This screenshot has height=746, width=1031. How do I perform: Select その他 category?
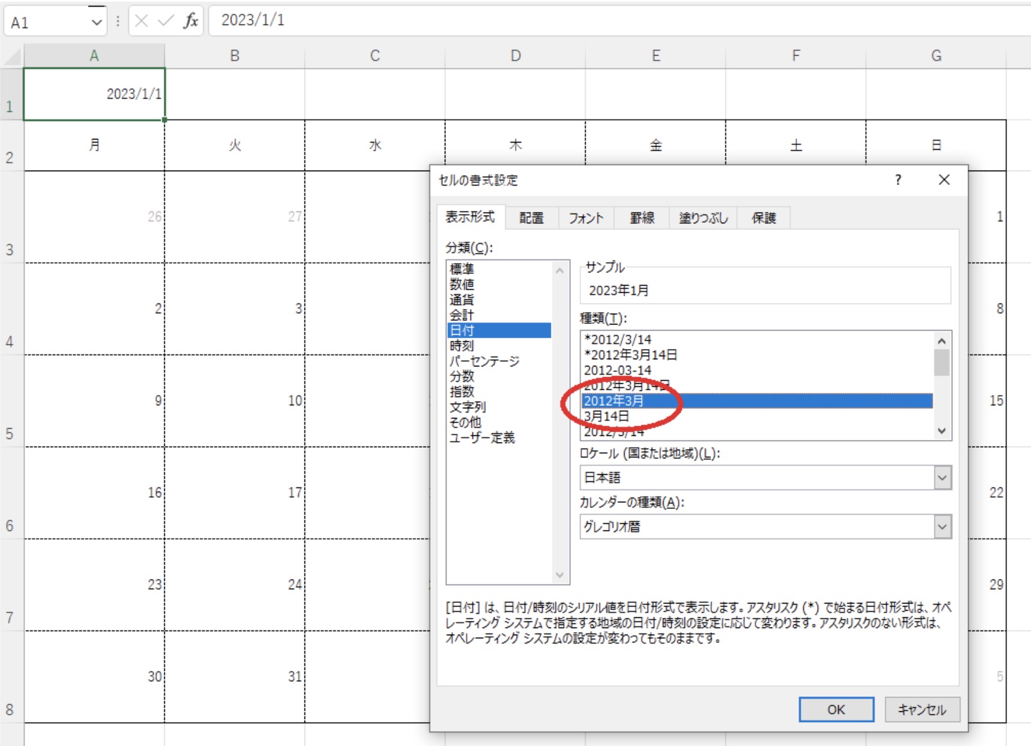499,422
